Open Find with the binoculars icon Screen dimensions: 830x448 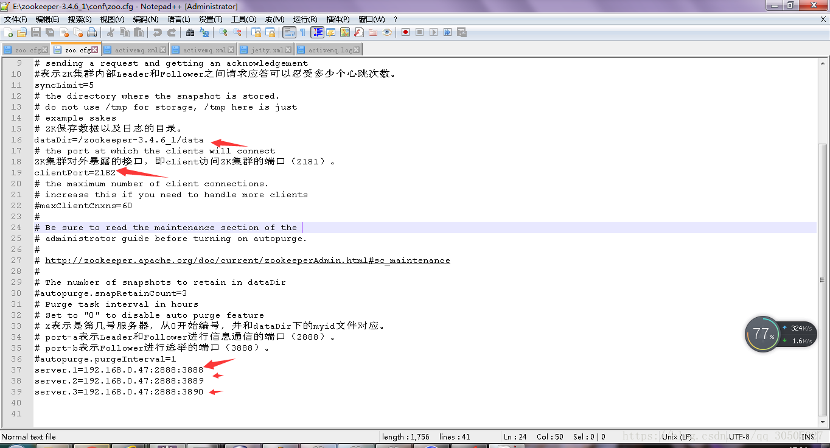[x=190, y=32]
